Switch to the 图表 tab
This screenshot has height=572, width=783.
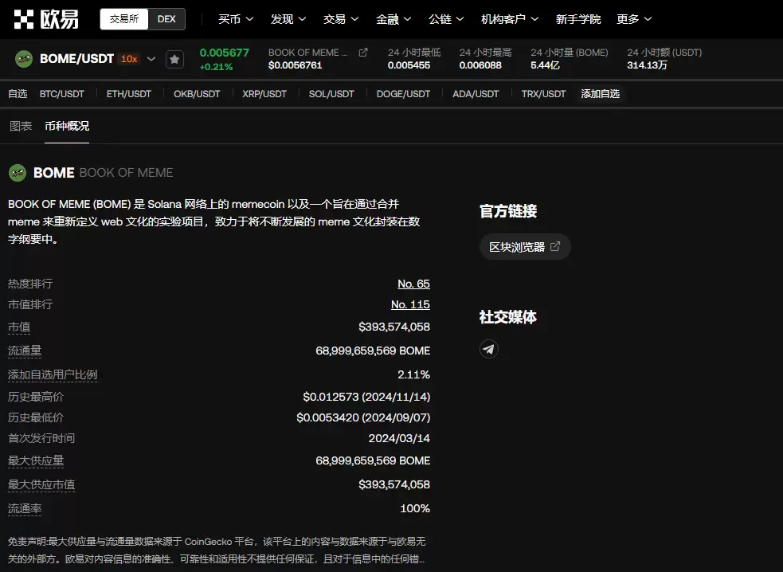pos(21,126)
